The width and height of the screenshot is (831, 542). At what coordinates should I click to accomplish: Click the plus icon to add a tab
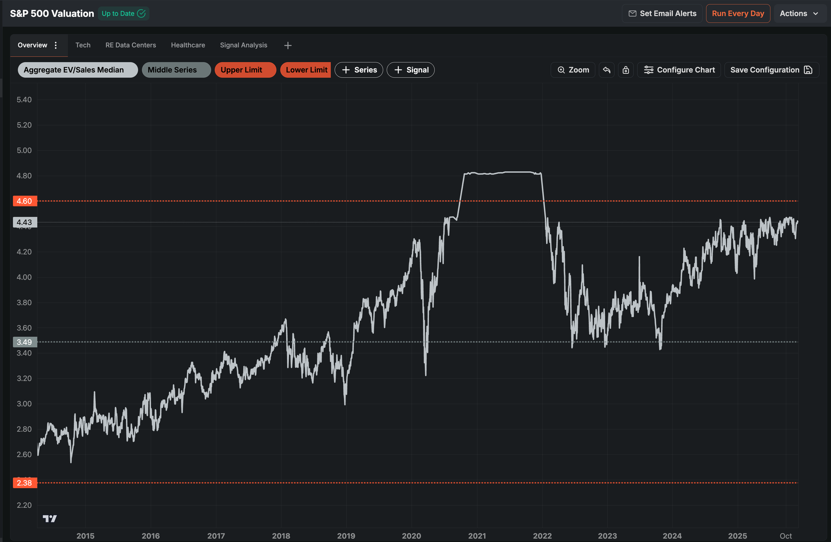coord(288,45)
